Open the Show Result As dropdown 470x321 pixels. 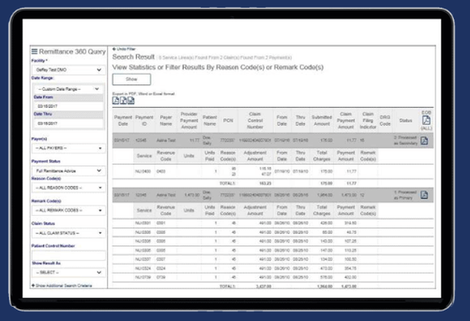point(68,272)
